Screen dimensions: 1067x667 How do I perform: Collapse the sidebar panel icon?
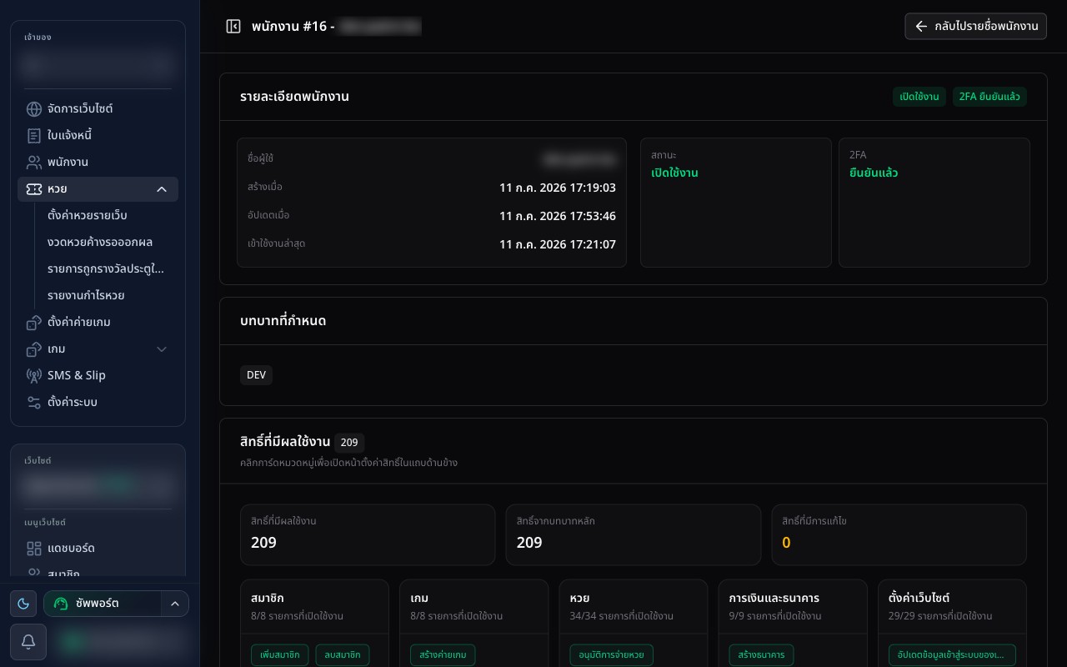coord(233,27)
